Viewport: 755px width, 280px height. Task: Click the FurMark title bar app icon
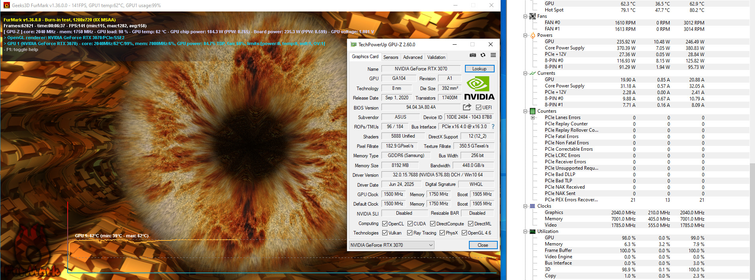point(6,5)
